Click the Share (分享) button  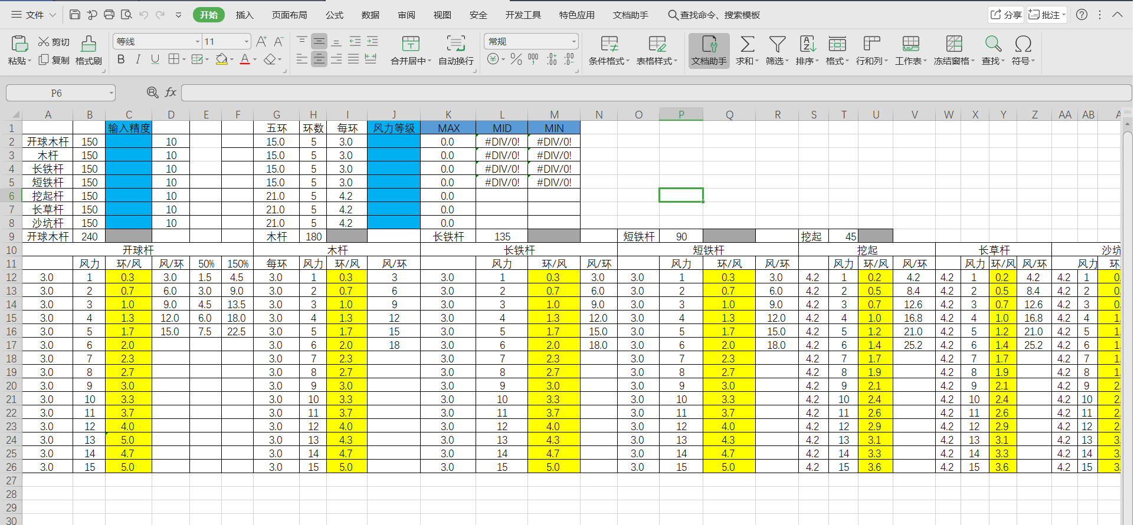point(1006,15)
